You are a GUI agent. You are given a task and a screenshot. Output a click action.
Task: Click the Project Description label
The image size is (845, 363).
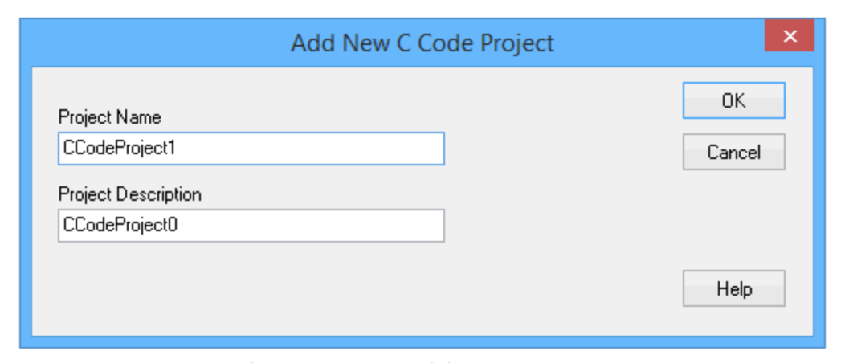pos(129,194)
